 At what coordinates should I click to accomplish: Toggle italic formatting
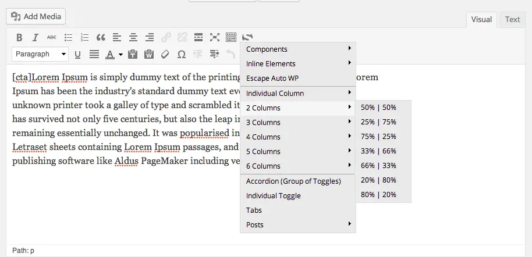36,37
